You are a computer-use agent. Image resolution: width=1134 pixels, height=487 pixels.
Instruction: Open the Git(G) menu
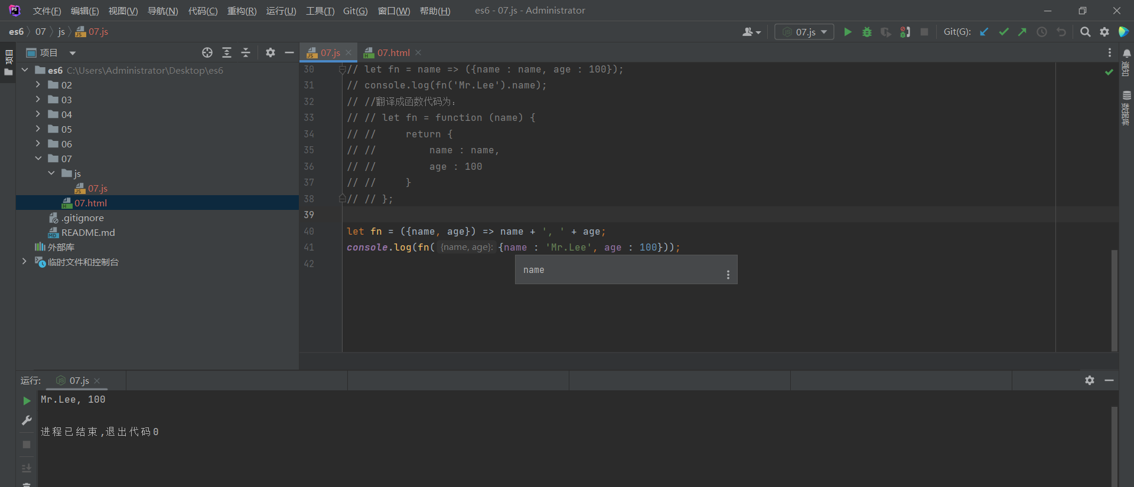coord(355,11)
